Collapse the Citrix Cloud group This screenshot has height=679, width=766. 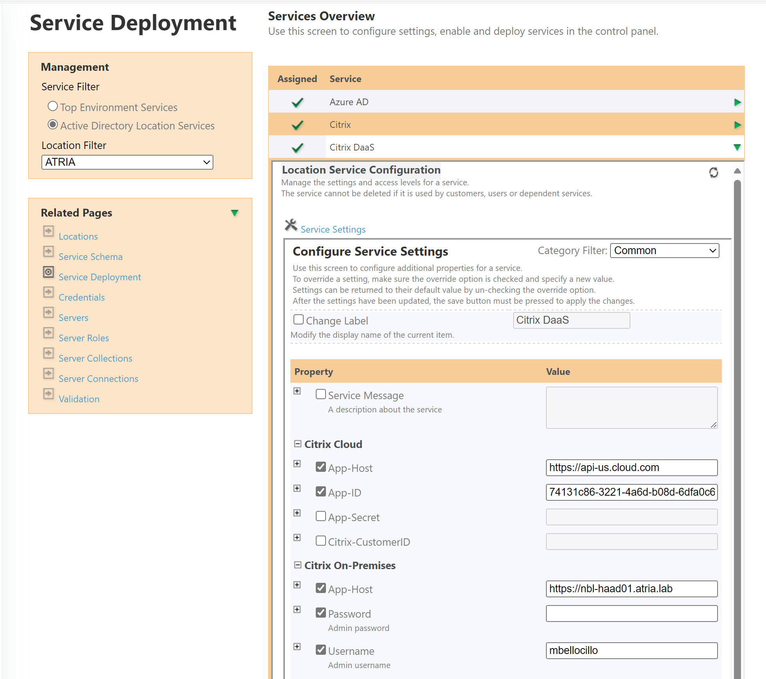click(298, 444)
